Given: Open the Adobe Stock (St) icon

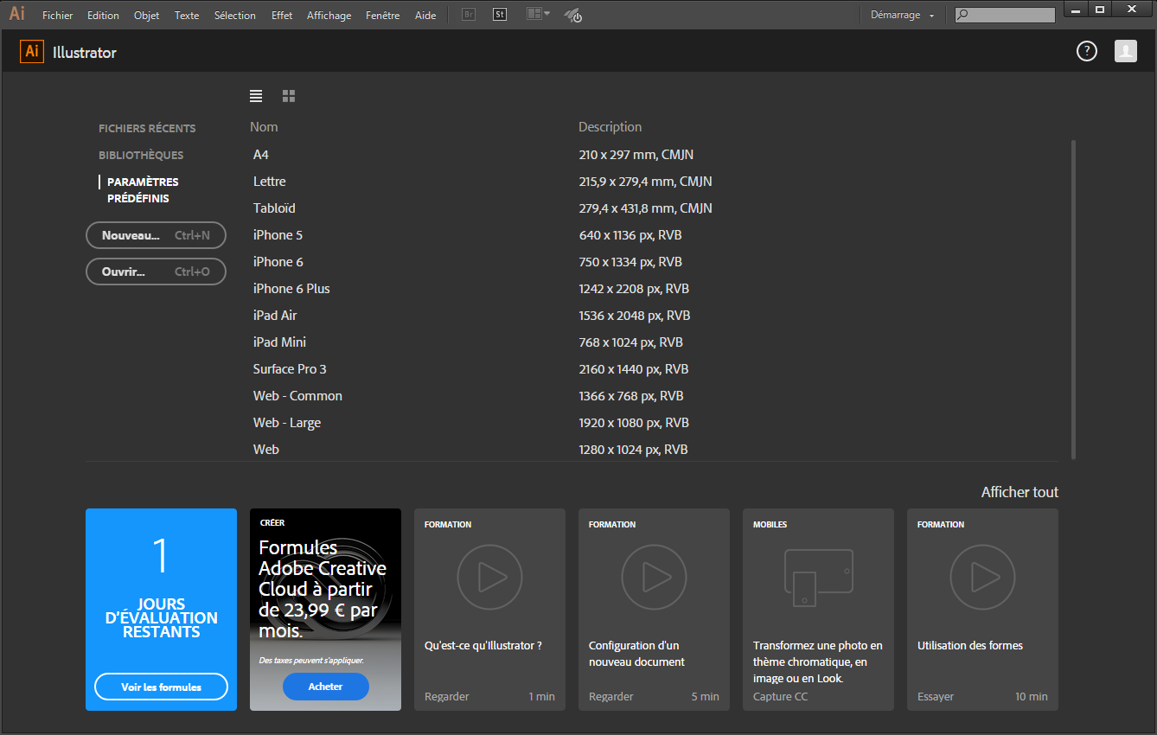Looking at the screenshot, I should (x=500, y=15).
